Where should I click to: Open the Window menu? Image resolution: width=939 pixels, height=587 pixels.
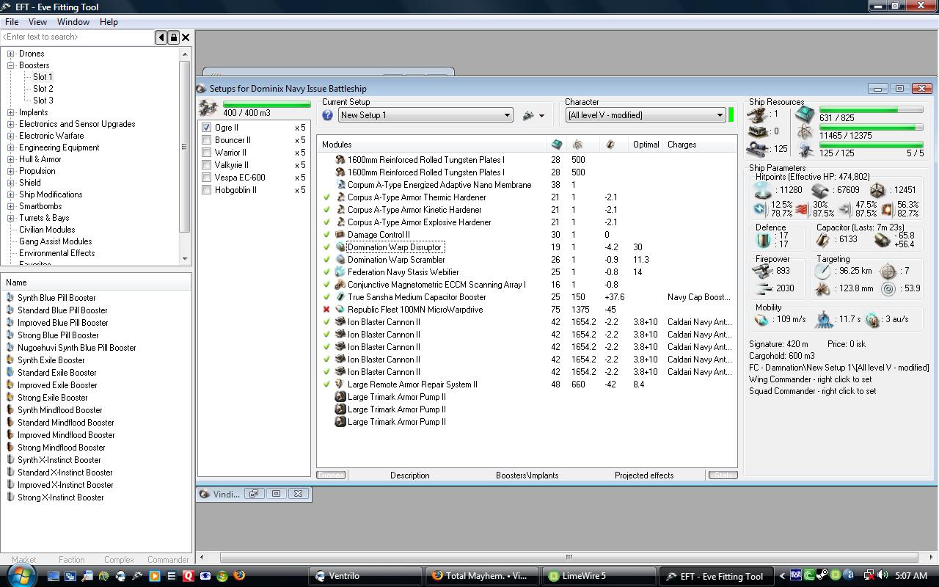73,22
